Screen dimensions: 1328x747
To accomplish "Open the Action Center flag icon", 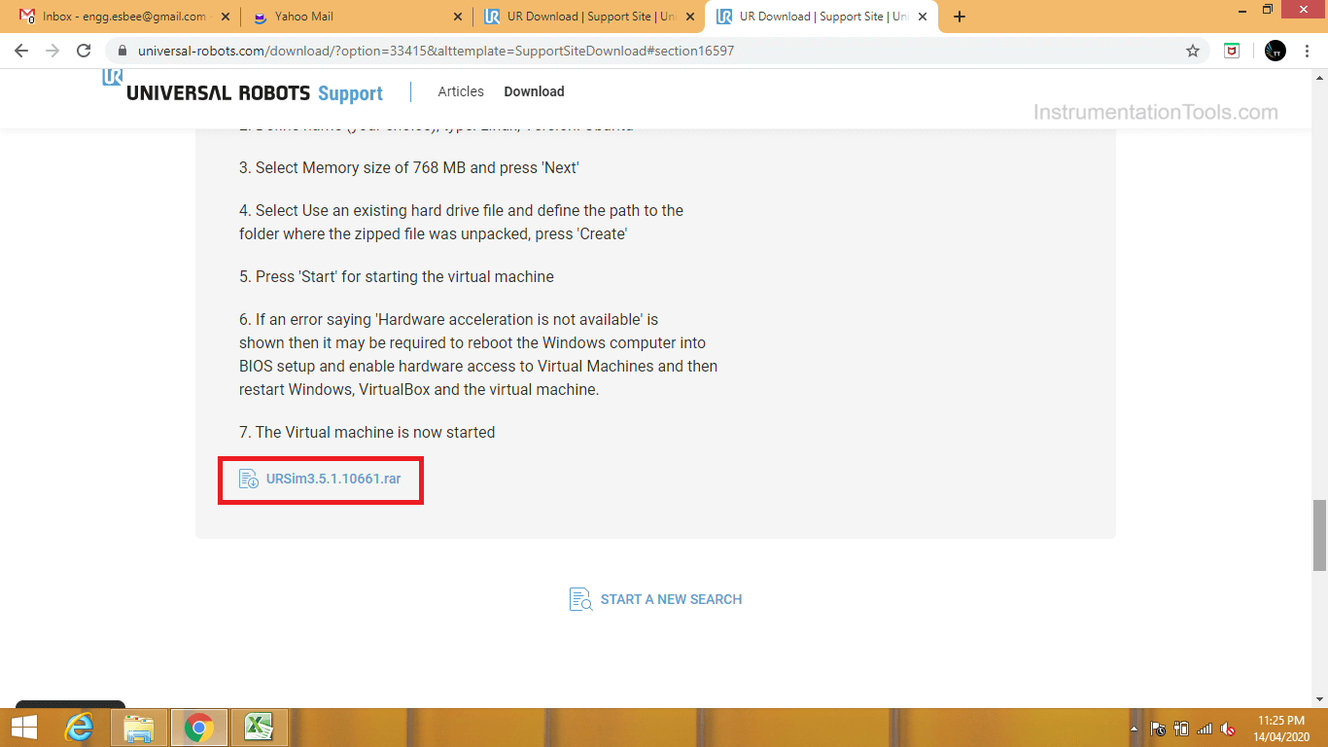I will tap(1158, 729).
